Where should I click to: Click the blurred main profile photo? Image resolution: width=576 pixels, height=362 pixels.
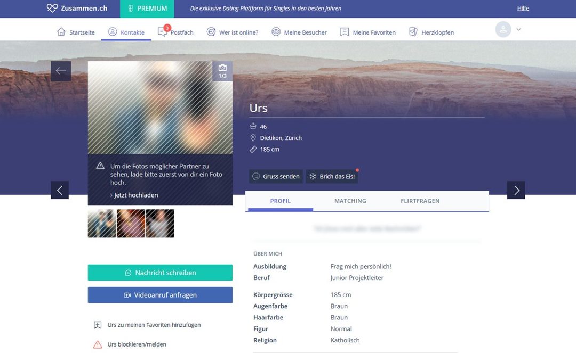160,108
